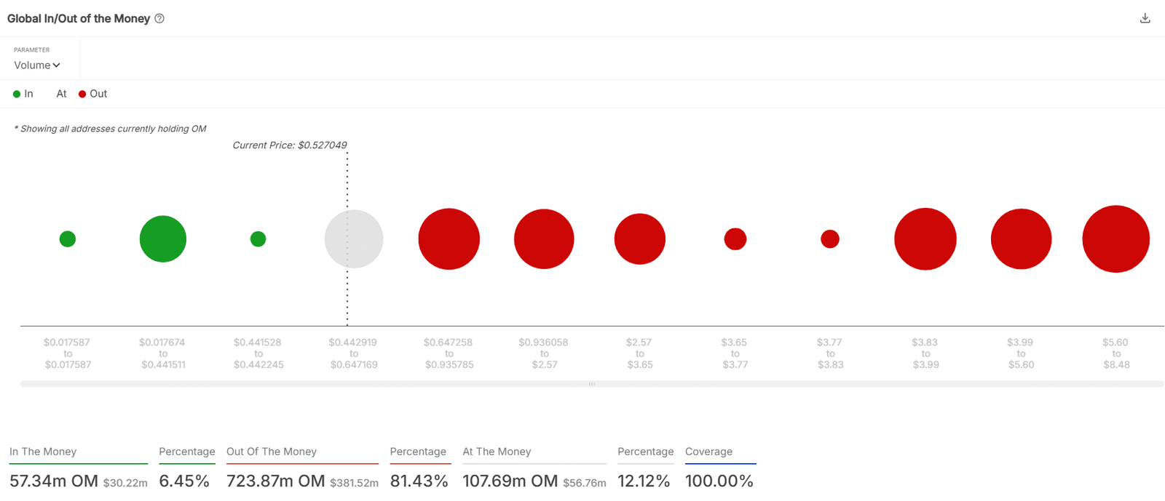Select the small red $3.65 to $3.77 bubble
Screen dimensions: 1165x501
point(735,239)
